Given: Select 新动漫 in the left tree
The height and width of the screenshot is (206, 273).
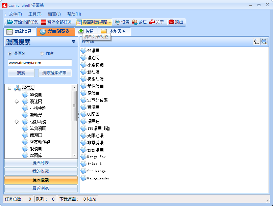Looking at the screenshot, I should pyautogui.click(x=36, y=115).
